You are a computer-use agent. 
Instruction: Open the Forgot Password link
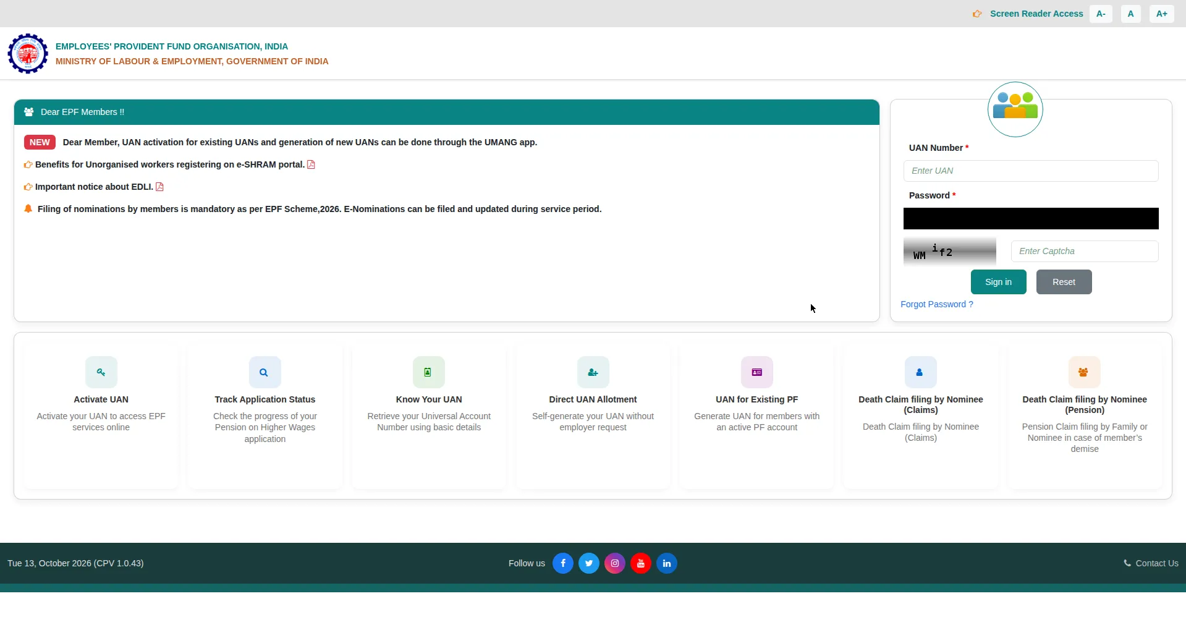pos(937,304)
